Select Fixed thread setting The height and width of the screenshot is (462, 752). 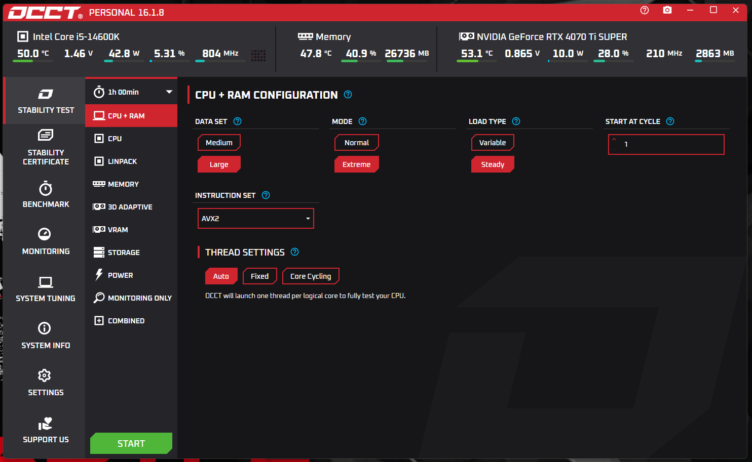click(x=260, y=276)
